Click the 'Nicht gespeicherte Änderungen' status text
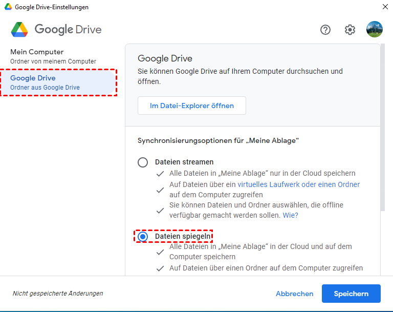Image resolution: width=393 pixels, height=312 pixels. click(58, 294)
